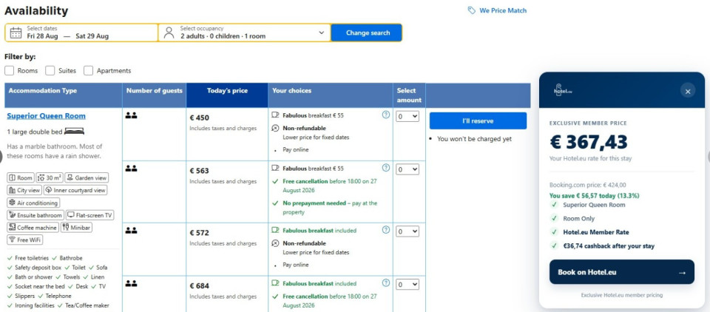Image resolution: width=710 pixels, height=312 pixels.
Task: Open amount dropdown for € 450 row
Action: click(408, 116)
